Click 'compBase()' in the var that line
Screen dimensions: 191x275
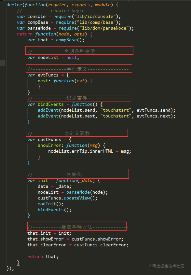point(69,40)
